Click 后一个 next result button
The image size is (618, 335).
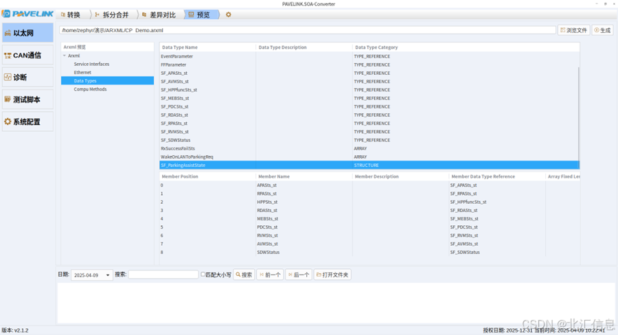[299, 275]
